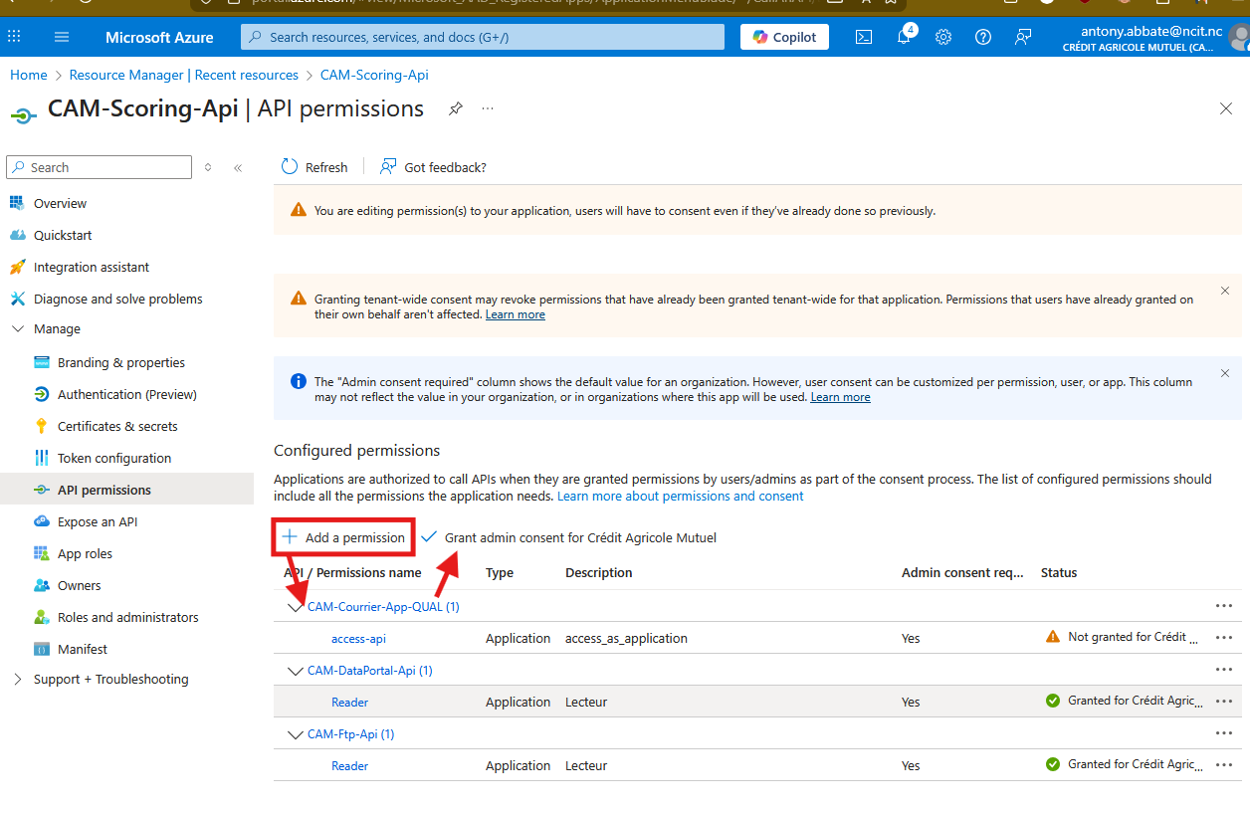Screen dimensions: 1250x813
Task: Pin the CAM-Scoring-Api blade
Action: 456,108
